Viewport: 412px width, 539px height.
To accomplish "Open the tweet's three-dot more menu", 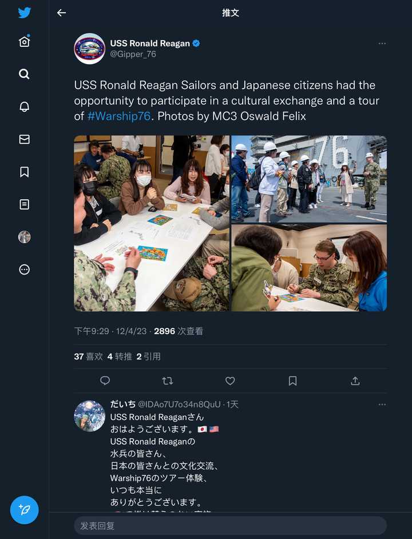I will point(382,43).
